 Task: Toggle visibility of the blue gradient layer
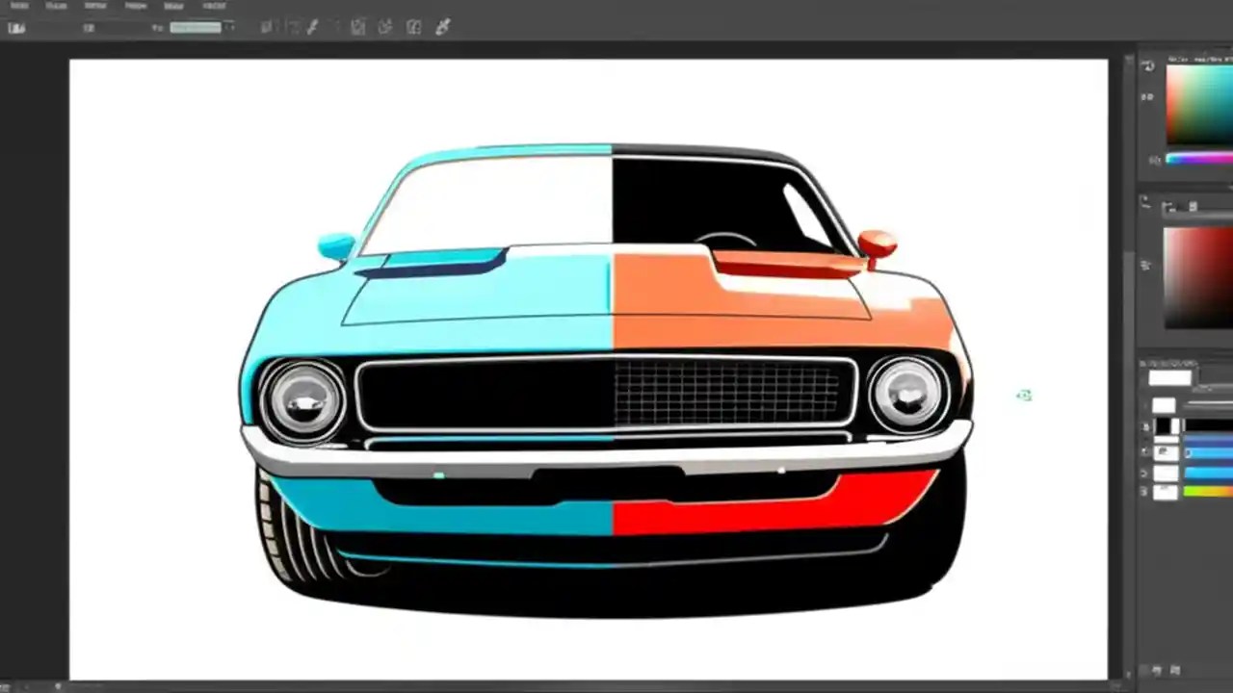pyautogui.click(x=1146, y=450)
